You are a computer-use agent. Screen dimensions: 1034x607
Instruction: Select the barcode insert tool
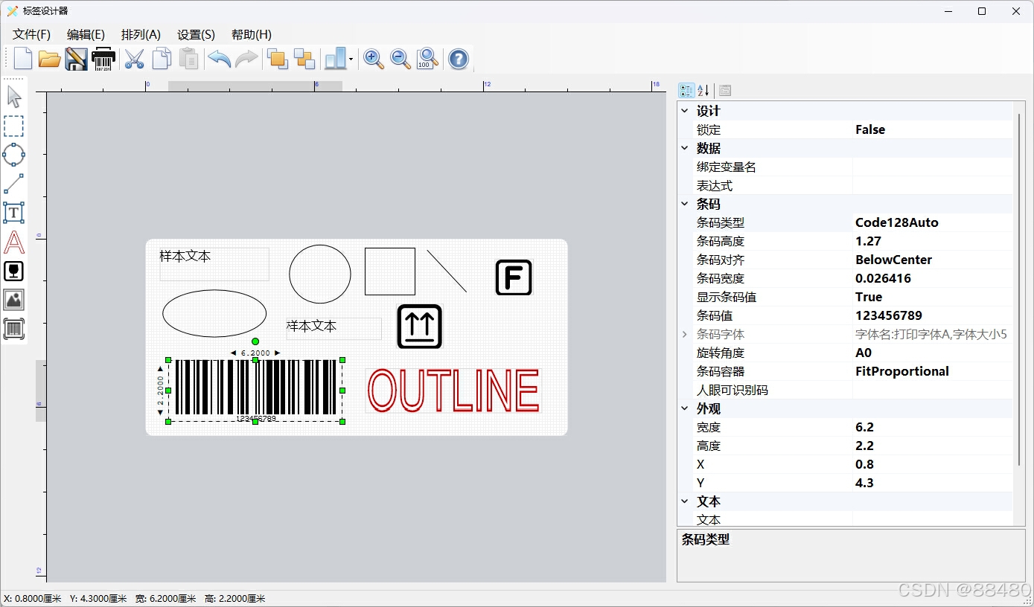14,329
